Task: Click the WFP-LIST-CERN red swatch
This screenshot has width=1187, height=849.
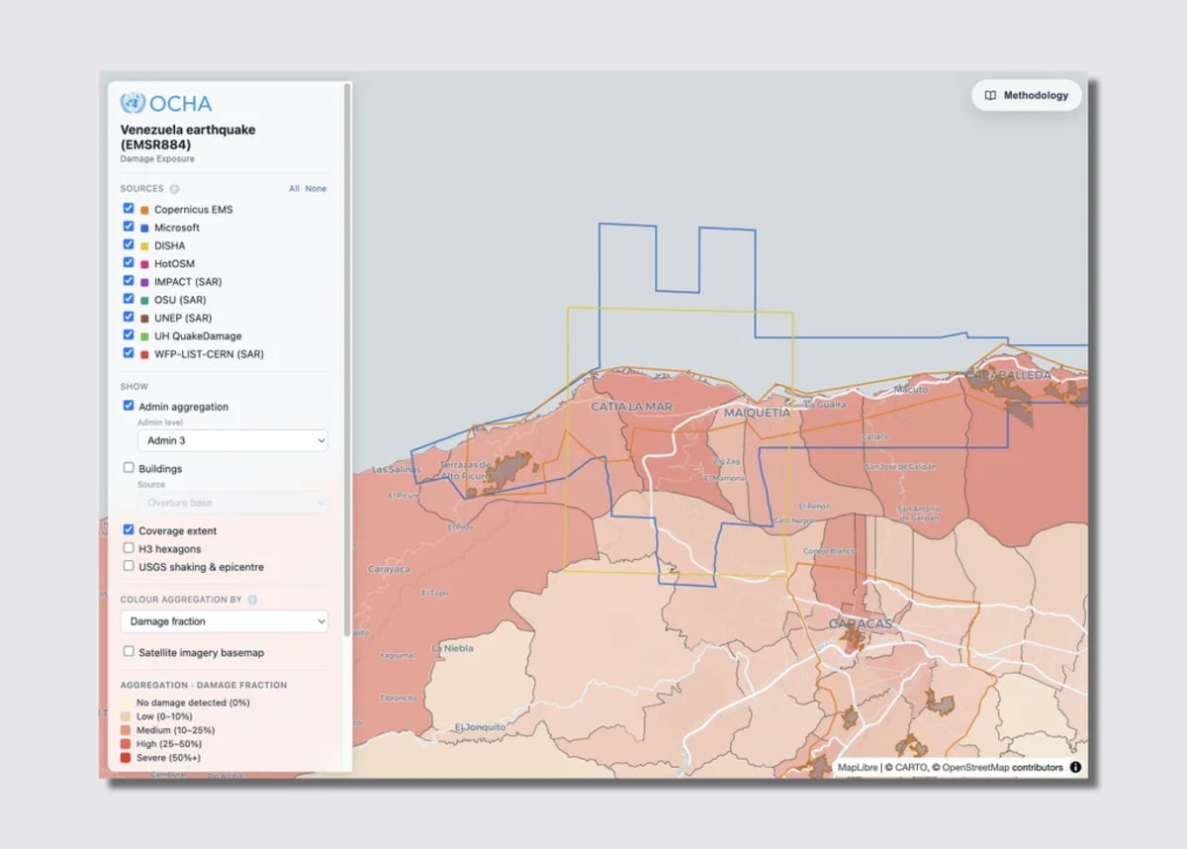Action: click(144, 354)
